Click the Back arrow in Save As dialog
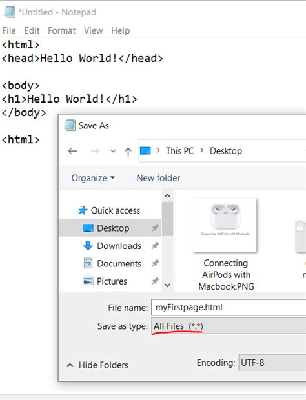The height and width of the screenshot is (400, 306). click(x=72, y=151)
